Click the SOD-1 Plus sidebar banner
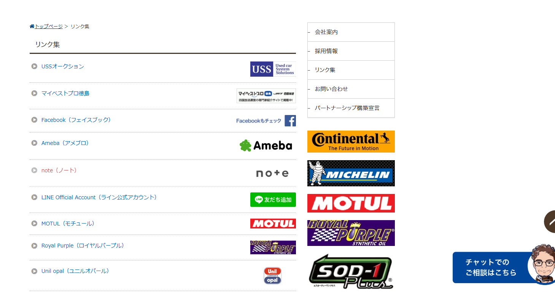 (x=351, y=272)
